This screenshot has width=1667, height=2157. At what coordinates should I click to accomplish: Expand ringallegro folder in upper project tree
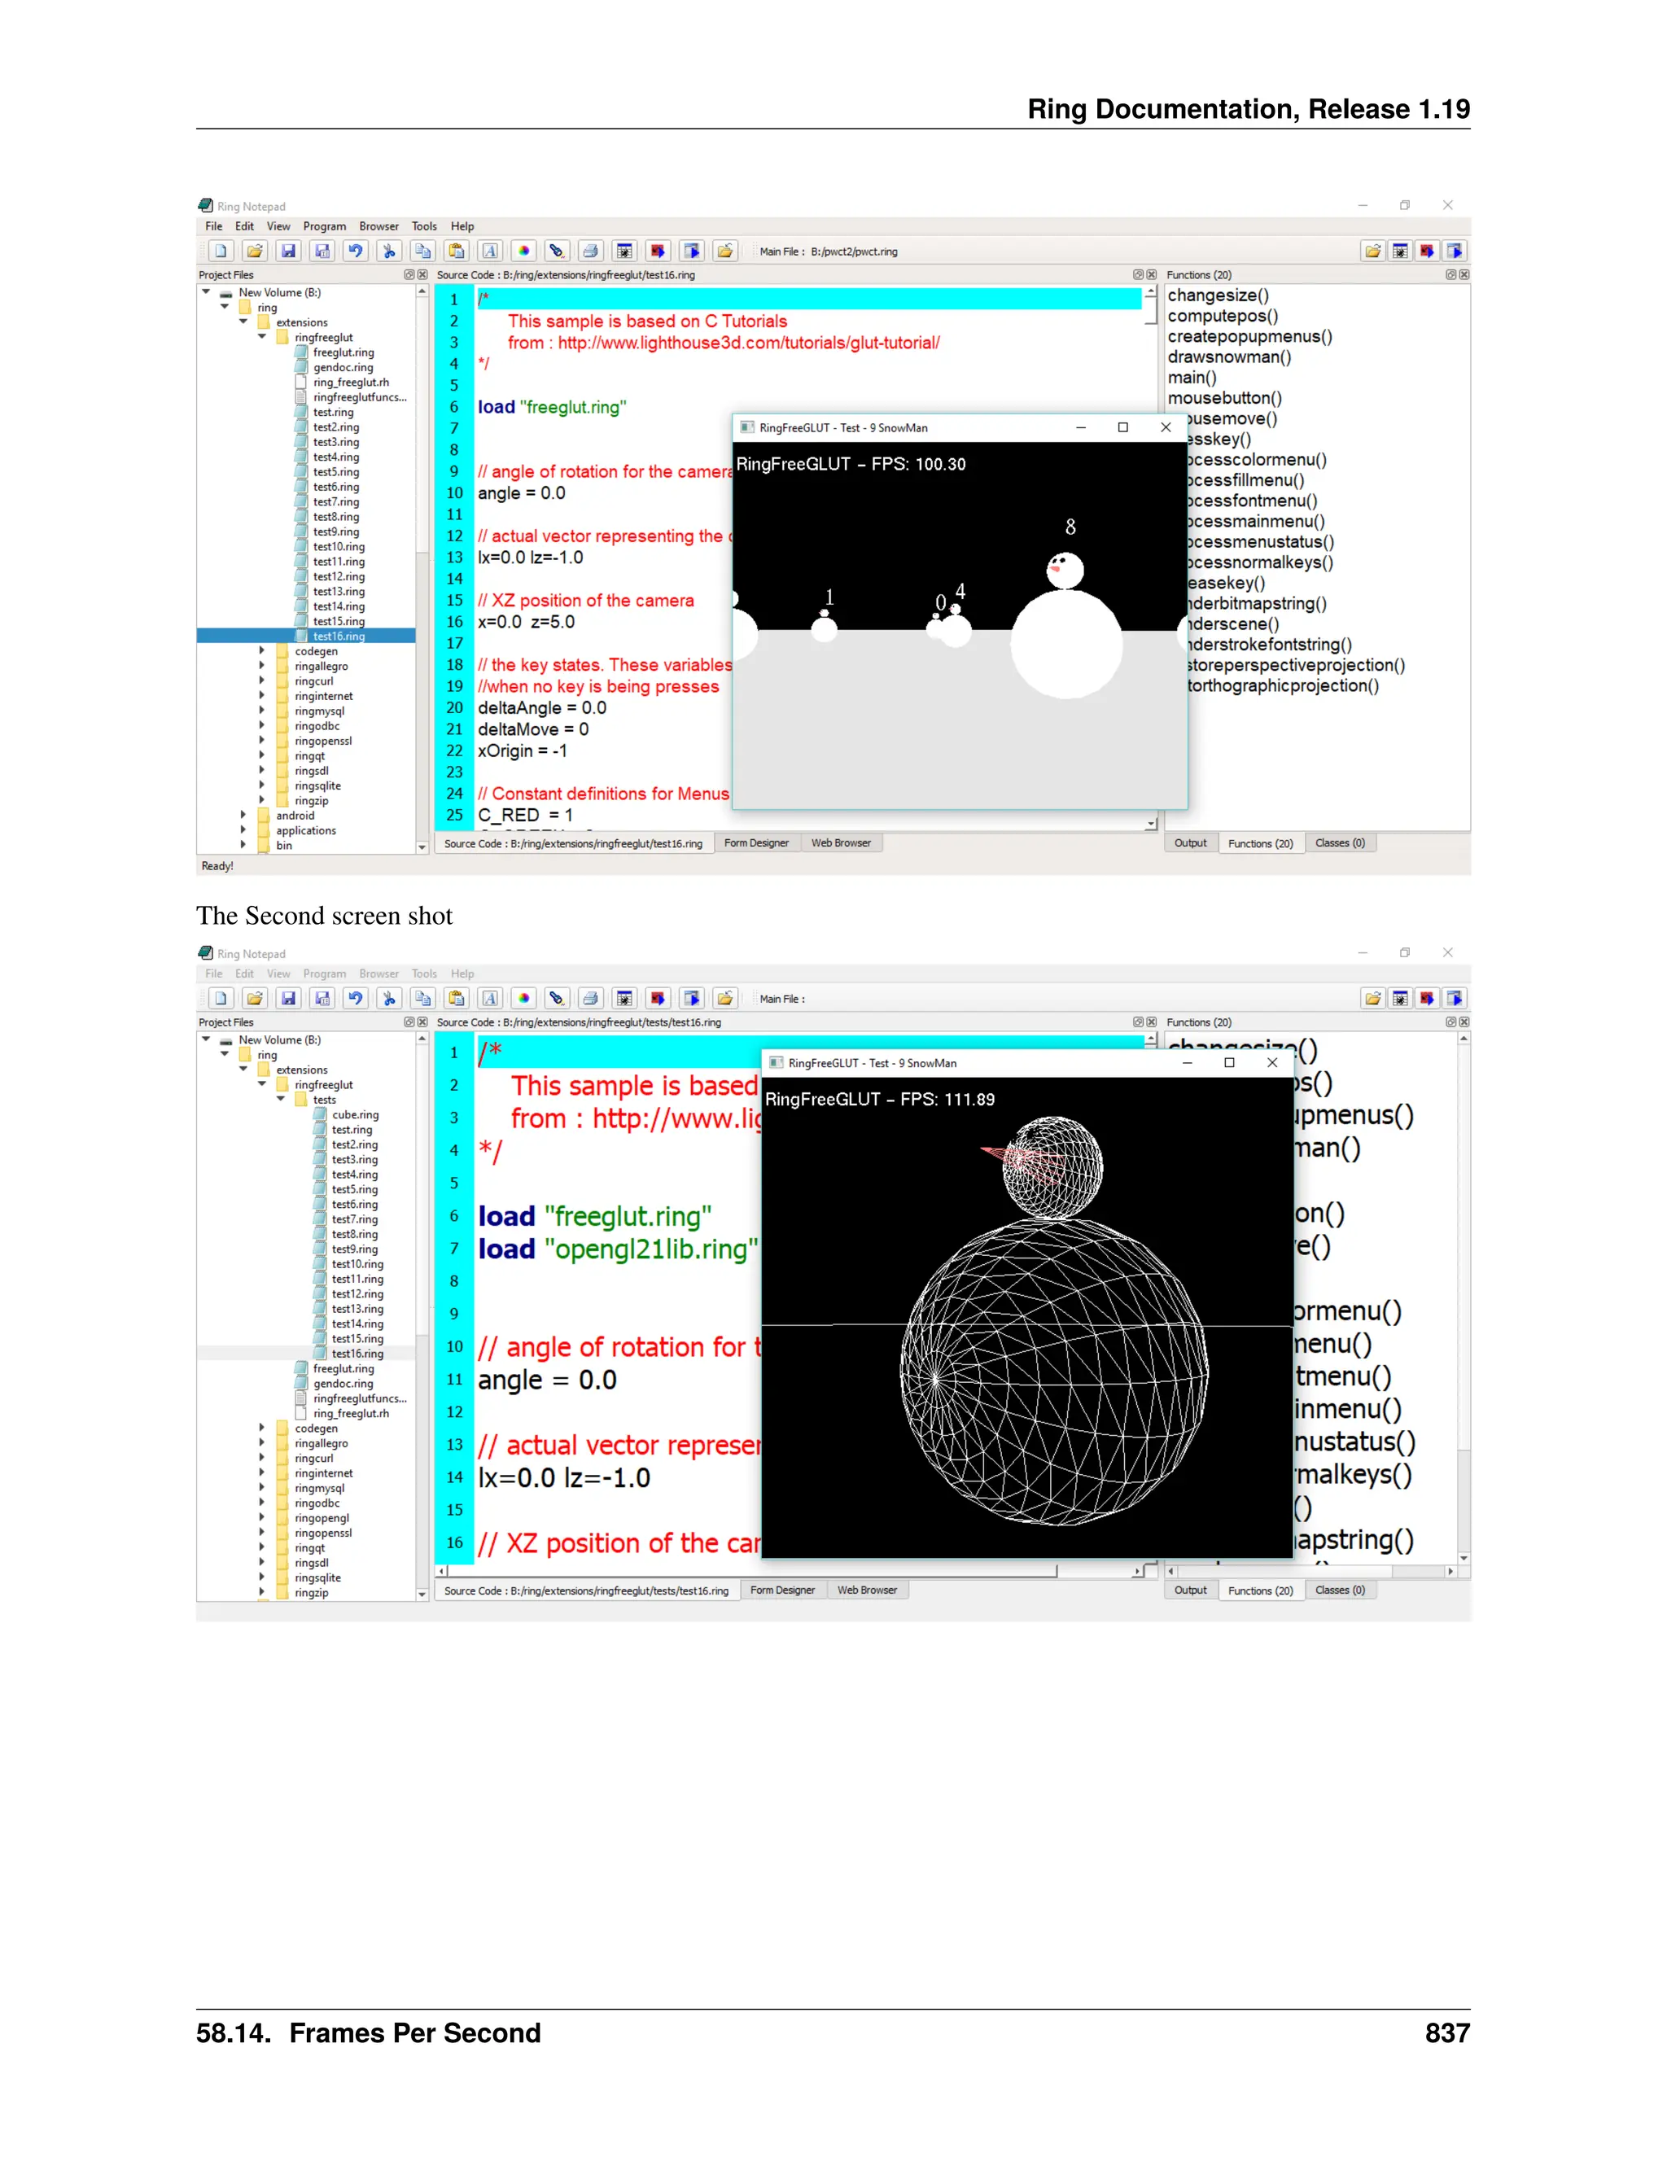coord(262,666)
